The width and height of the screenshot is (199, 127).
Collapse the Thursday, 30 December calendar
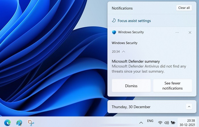[x=189, y=107]
